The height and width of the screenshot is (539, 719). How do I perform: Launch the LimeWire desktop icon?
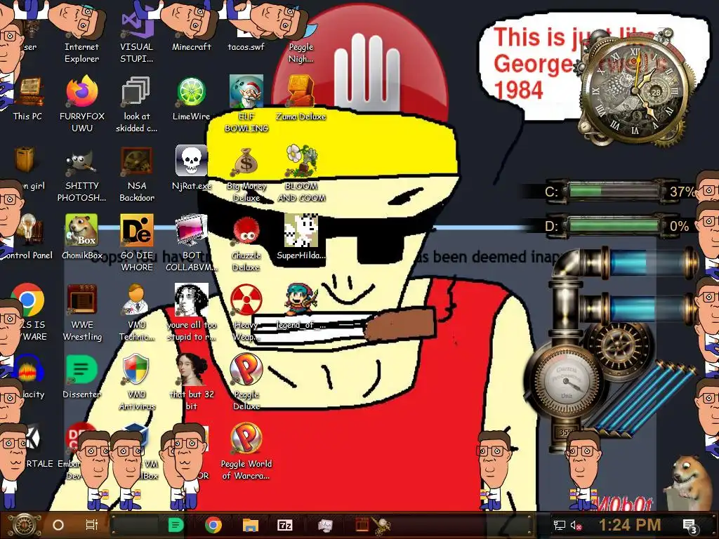point(191,98)
